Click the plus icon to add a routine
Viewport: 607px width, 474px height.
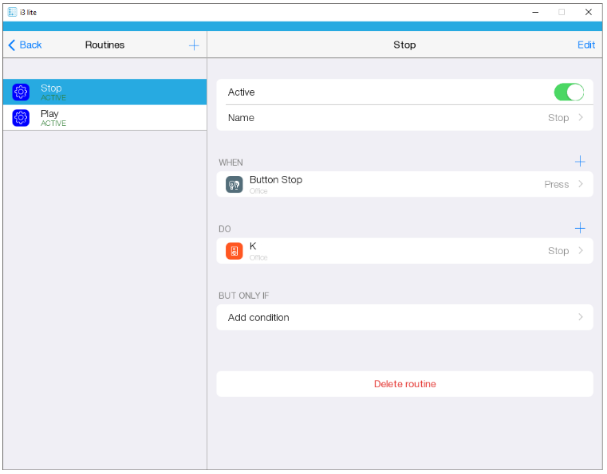pyautogui.click(x=194, y=45)
